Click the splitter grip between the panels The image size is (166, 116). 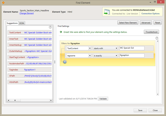pyautogui.click(x=55, y=62)
